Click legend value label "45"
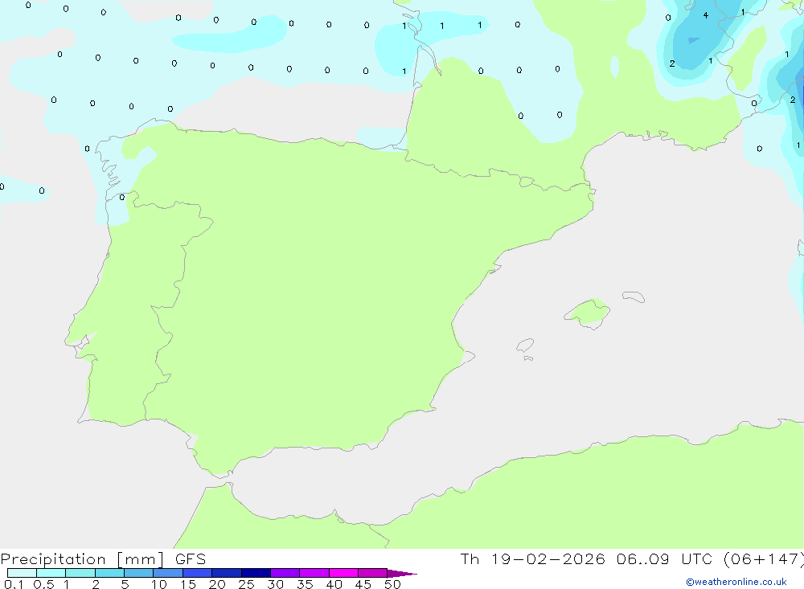The image size is (804, 589). tap(363, 584)
